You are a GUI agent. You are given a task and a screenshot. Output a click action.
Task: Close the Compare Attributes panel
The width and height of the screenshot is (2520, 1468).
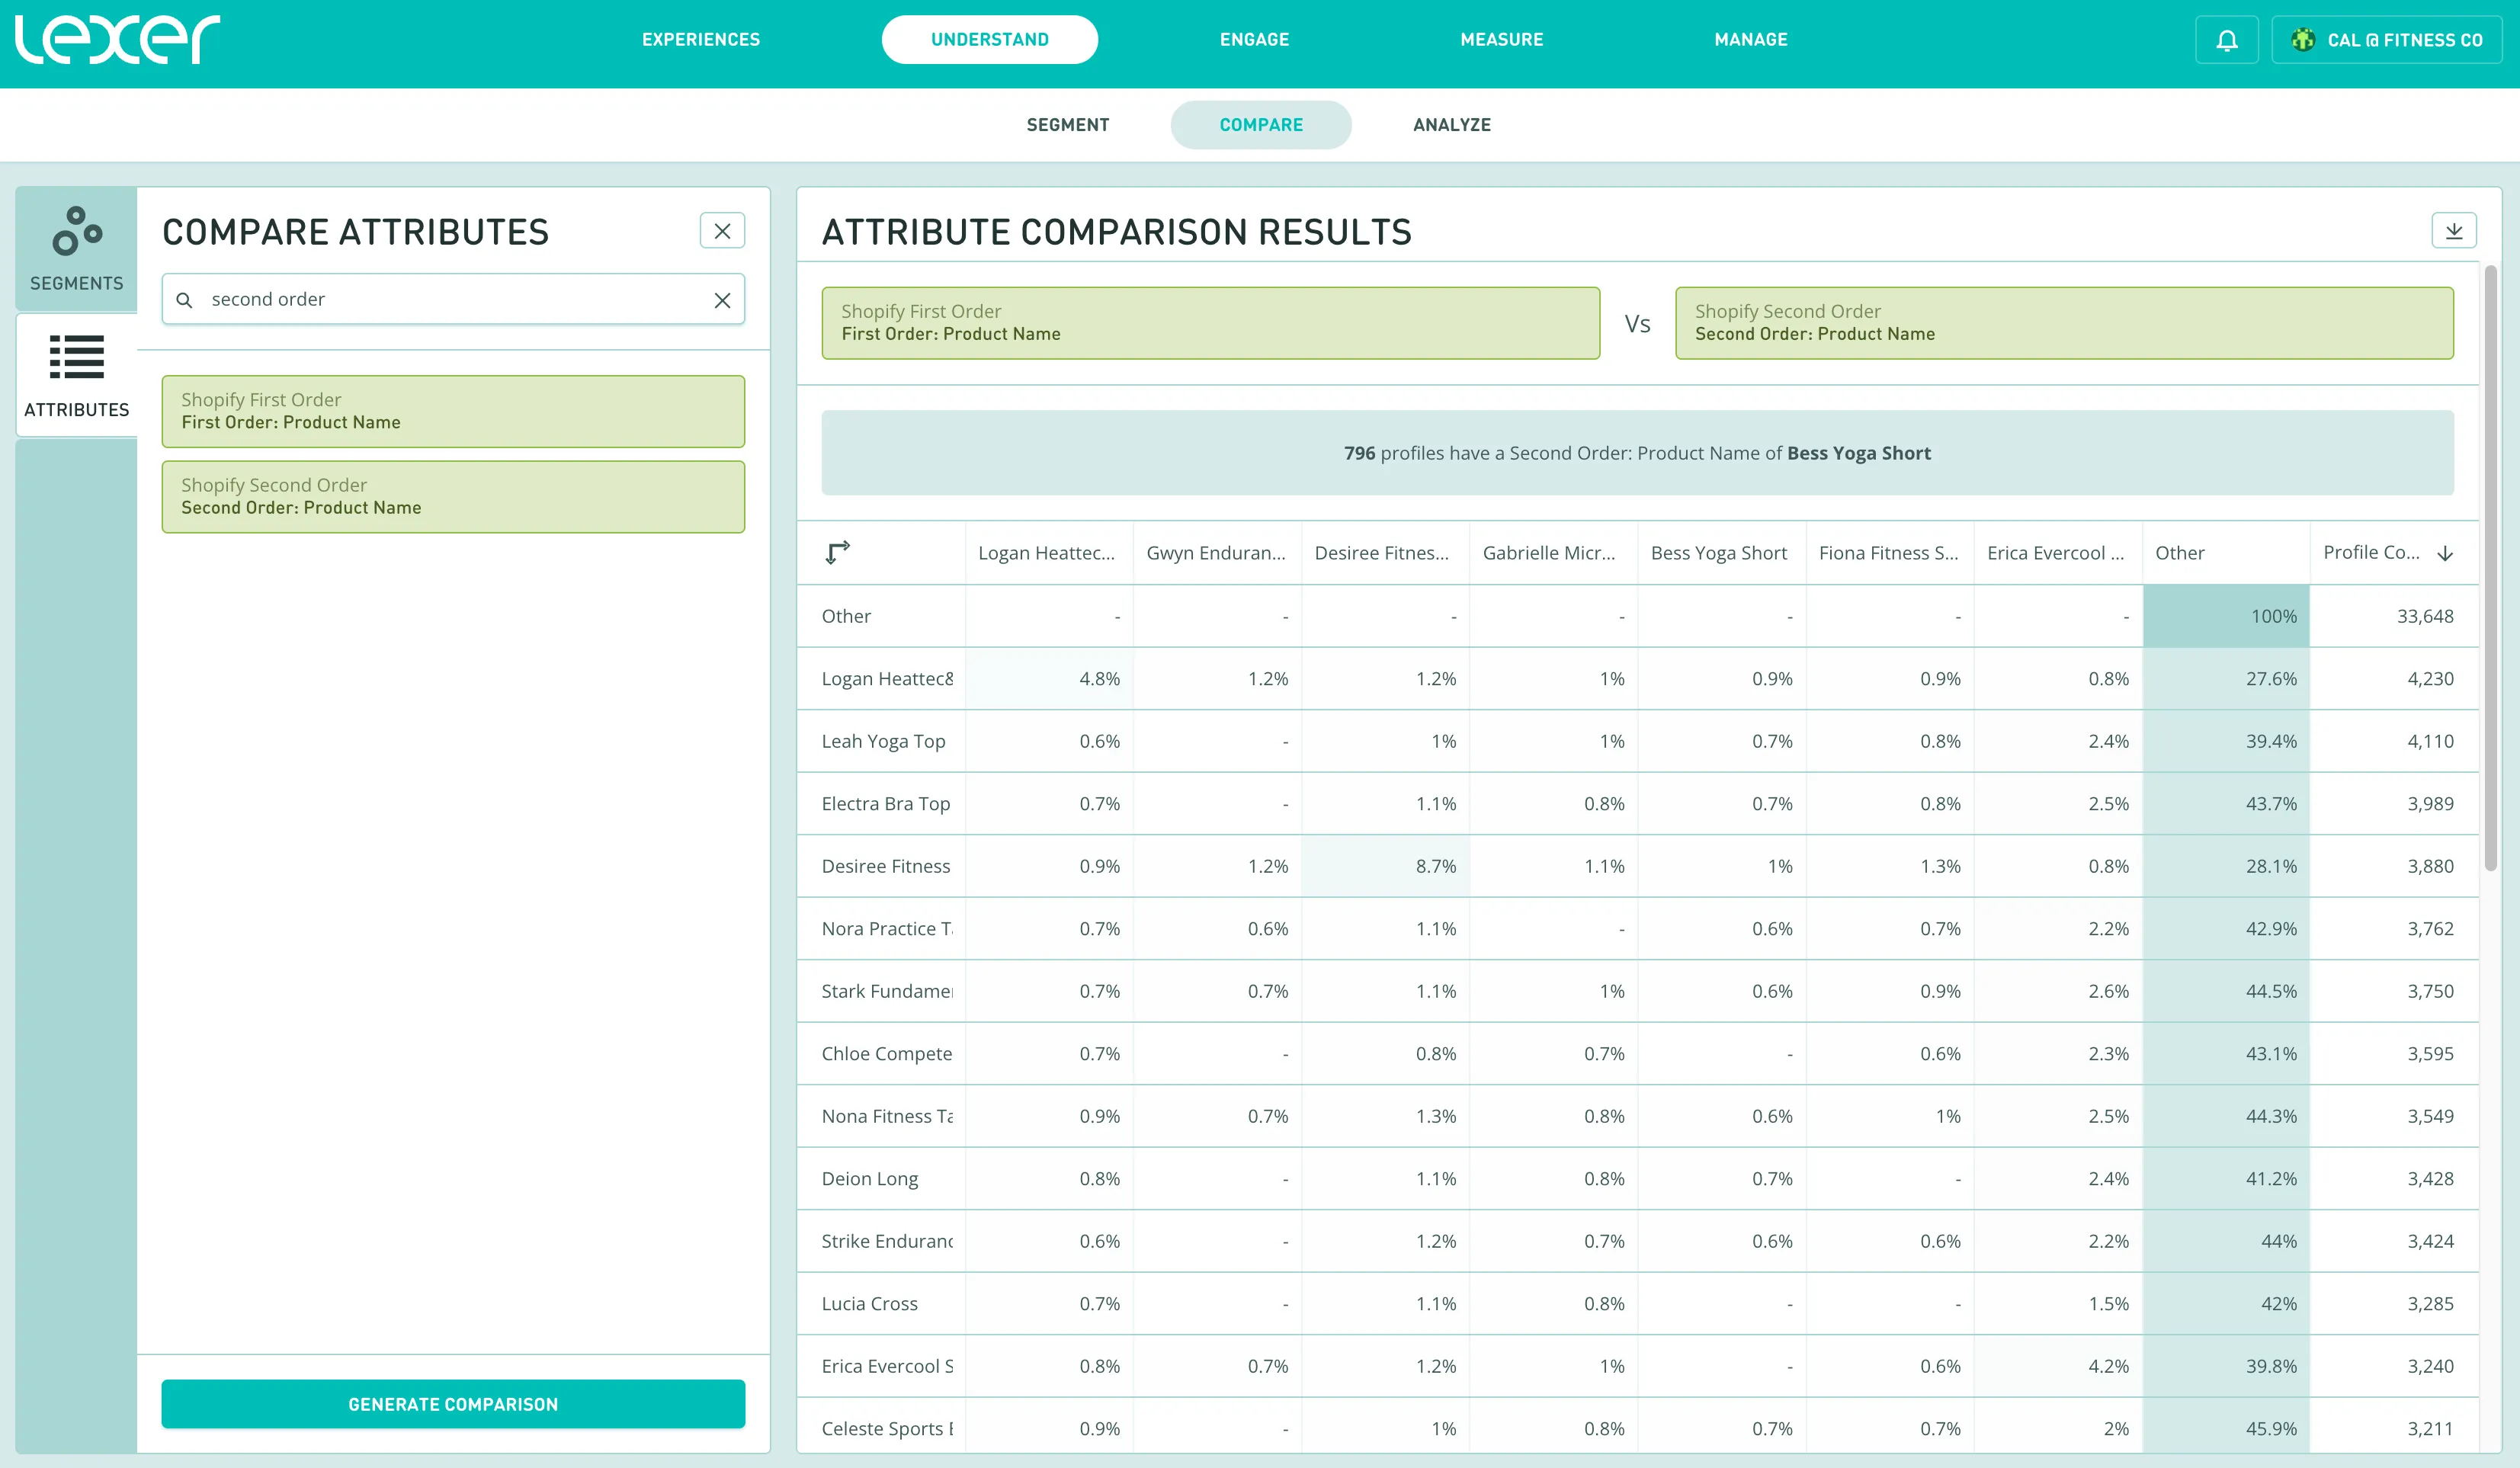pyautogui.click(x=722, y=231)
